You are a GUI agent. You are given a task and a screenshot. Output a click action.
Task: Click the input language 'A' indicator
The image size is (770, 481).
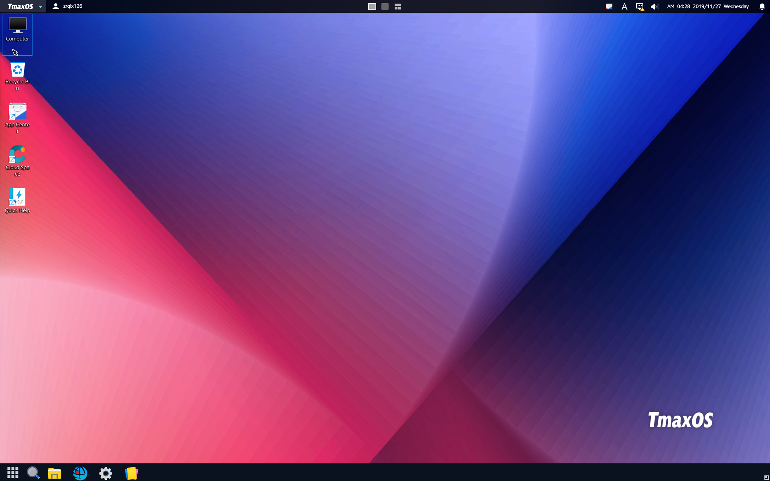624,6
